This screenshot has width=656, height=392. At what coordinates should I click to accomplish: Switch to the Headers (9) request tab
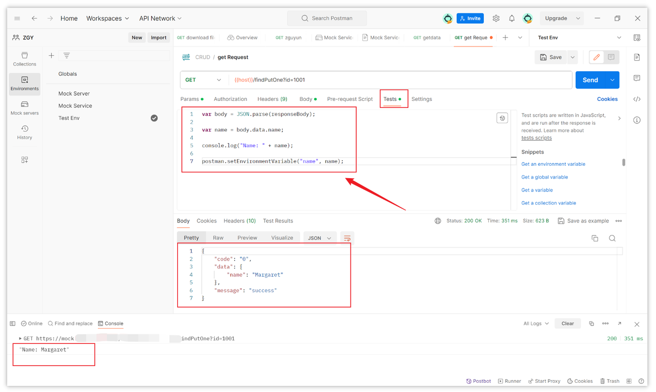272,99
